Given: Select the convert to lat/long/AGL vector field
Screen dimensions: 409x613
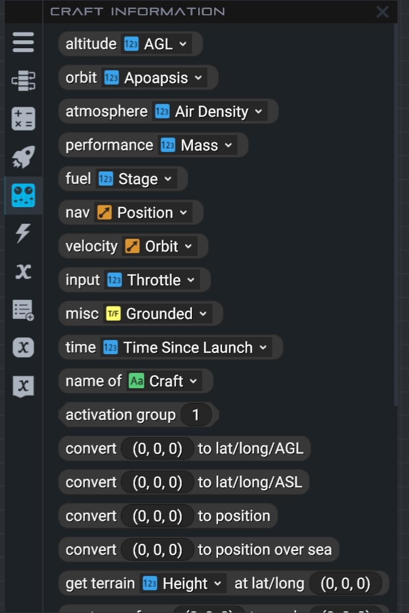Looking at the screenshot, I should tap(157, 448).
